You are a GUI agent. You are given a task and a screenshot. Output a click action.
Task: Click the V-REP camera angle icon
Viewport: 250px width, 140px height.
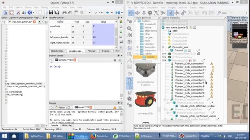pyautogui.click(x=150, y=13)
